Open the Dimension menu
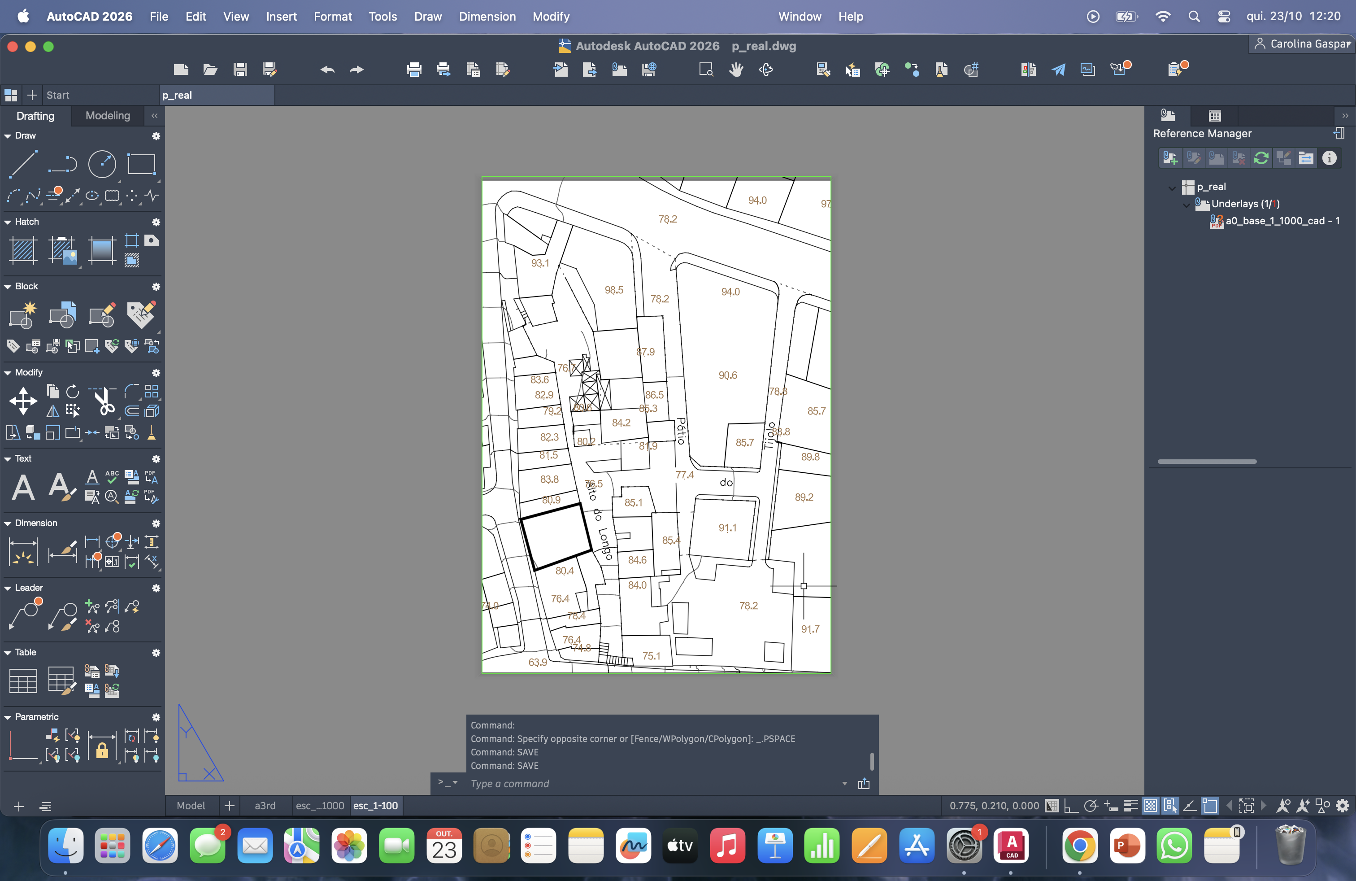1356x881 pixels. pos(487,17)
